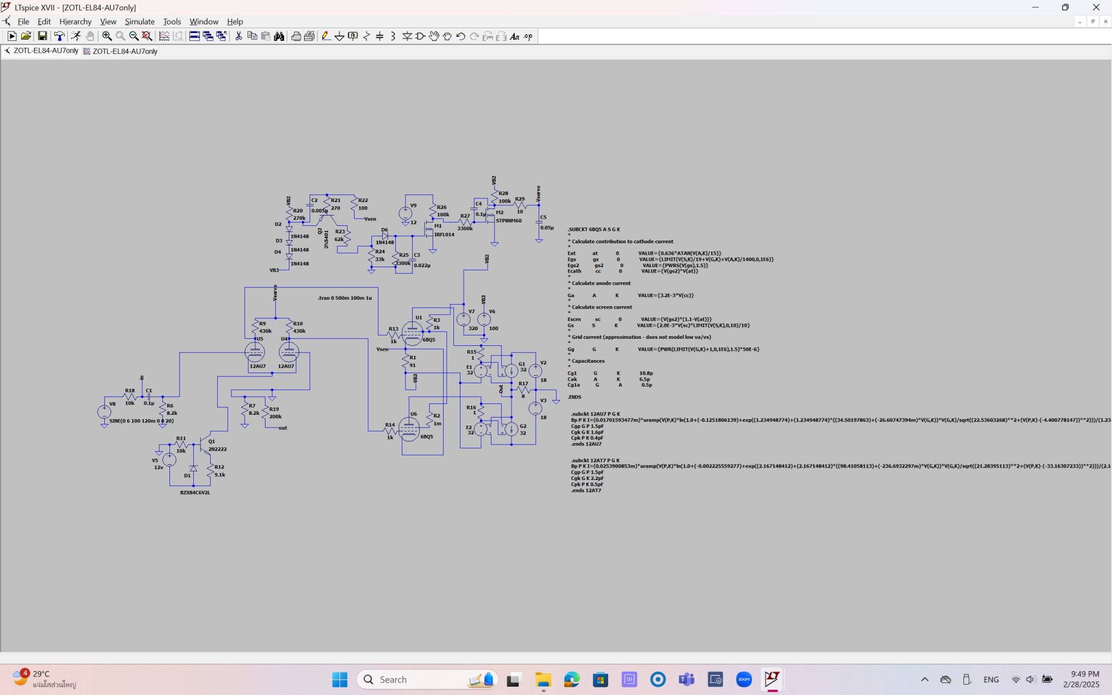Click the Tile Windows icon

pyautogui.click(x=194, y=36)
